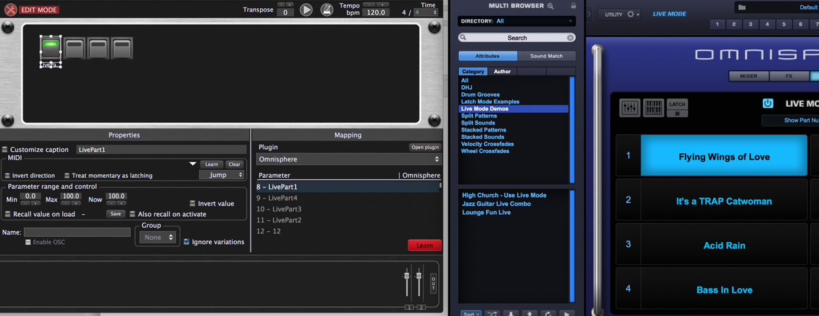
Task: Select the lit green switch widget
Action: click(x=51, y=47)
